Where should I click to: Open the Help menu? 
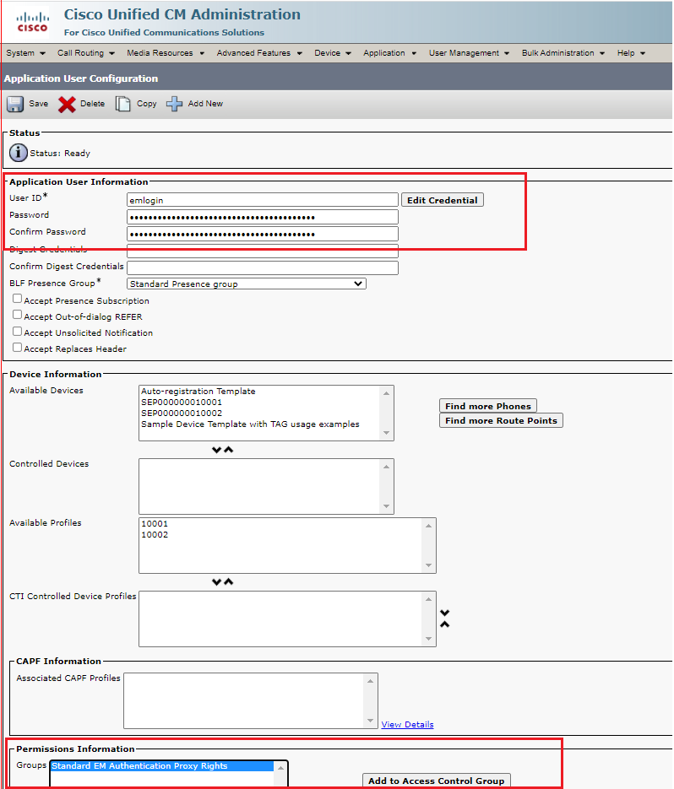pos(631,53)
